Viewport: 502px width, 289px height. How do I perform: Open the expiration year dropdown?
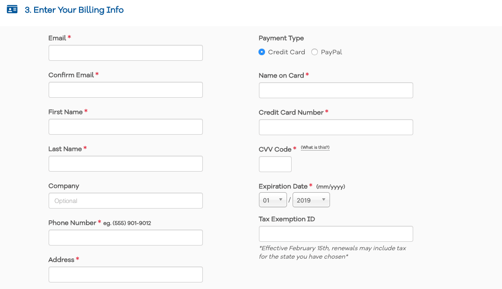click(311, 200)
